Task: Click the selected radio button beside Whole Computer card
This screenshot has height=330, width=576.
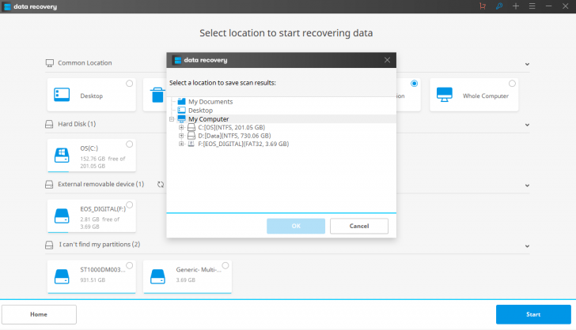Action: (x=415, y=84)
